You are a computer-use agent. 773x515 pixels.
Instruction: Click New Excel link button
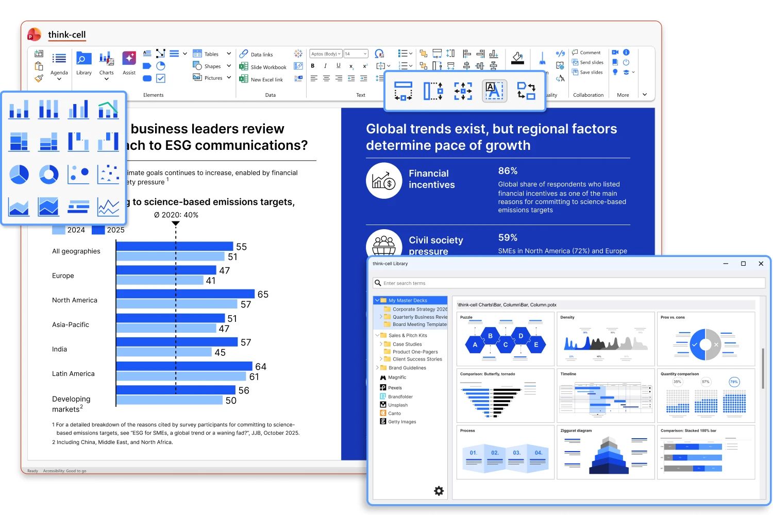point(261,79)
